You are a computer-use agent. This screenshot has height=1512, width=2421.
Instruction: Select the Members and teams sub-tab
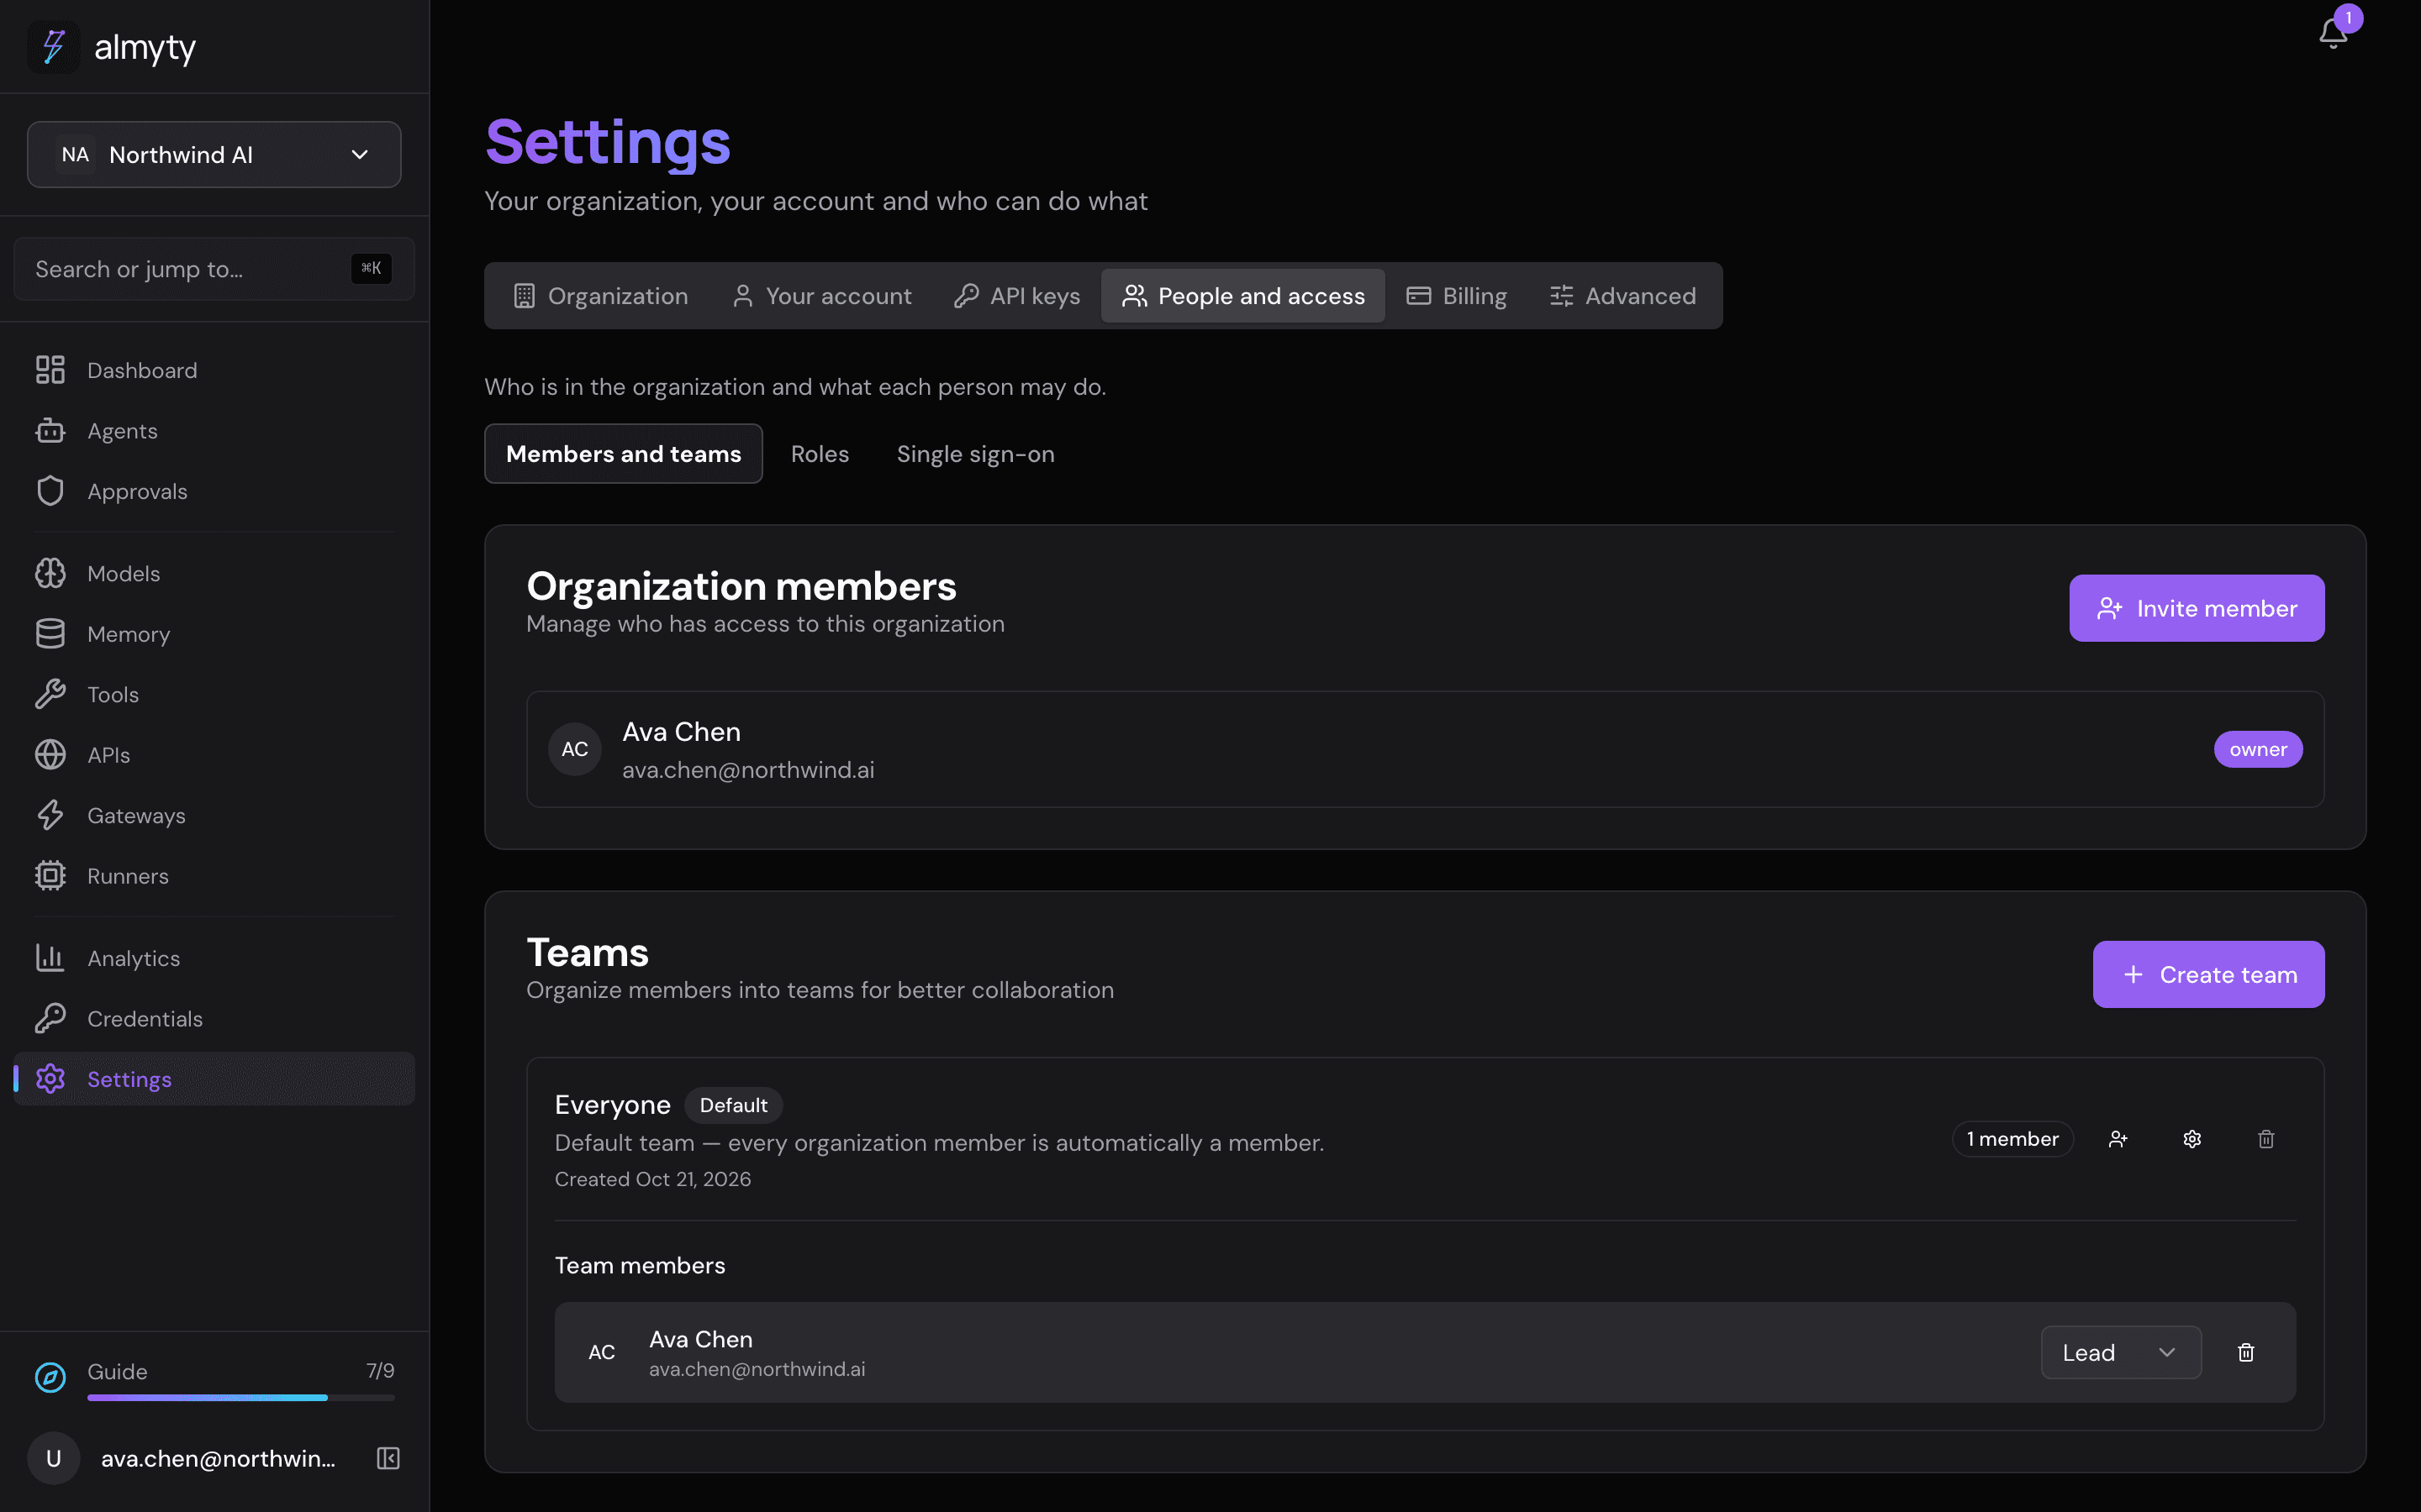click(x=623, y=454)
